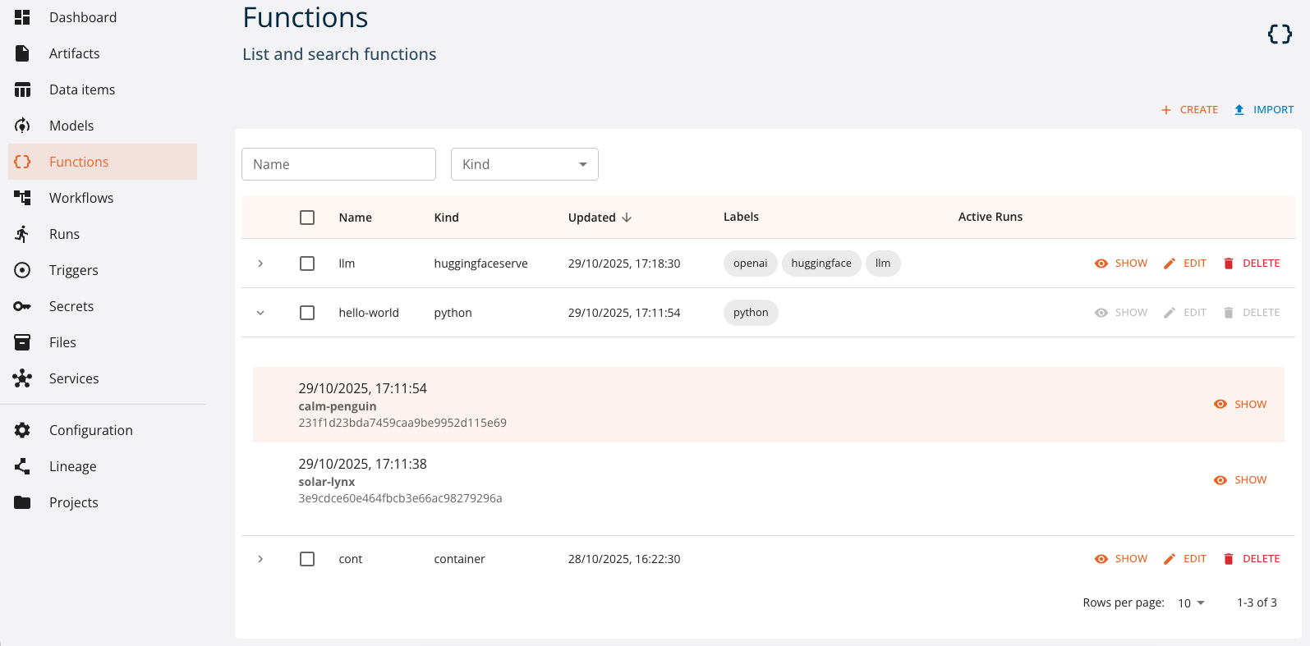Go to Artifacts in the sidebar

tap(74, 53)
